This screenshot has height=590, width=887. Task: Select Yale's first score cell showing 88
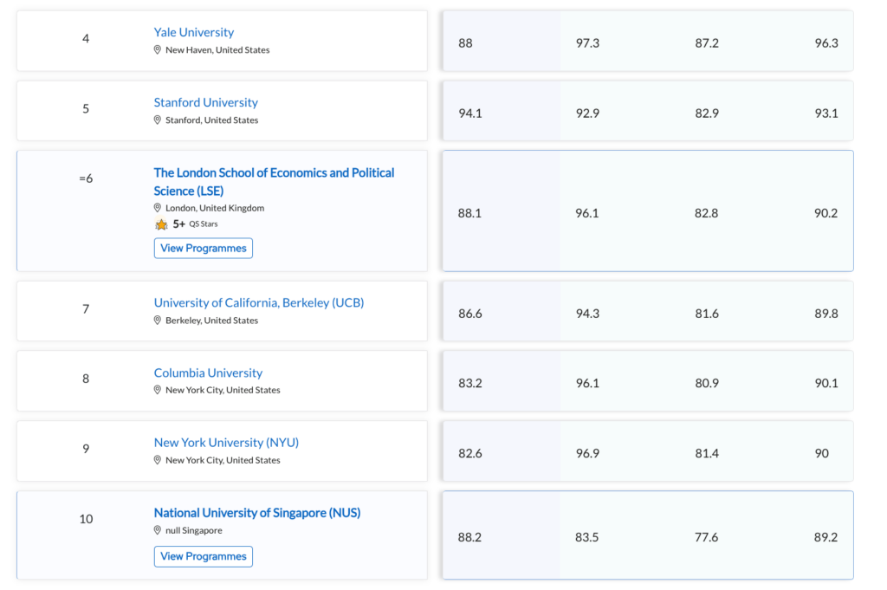point(465,42)
